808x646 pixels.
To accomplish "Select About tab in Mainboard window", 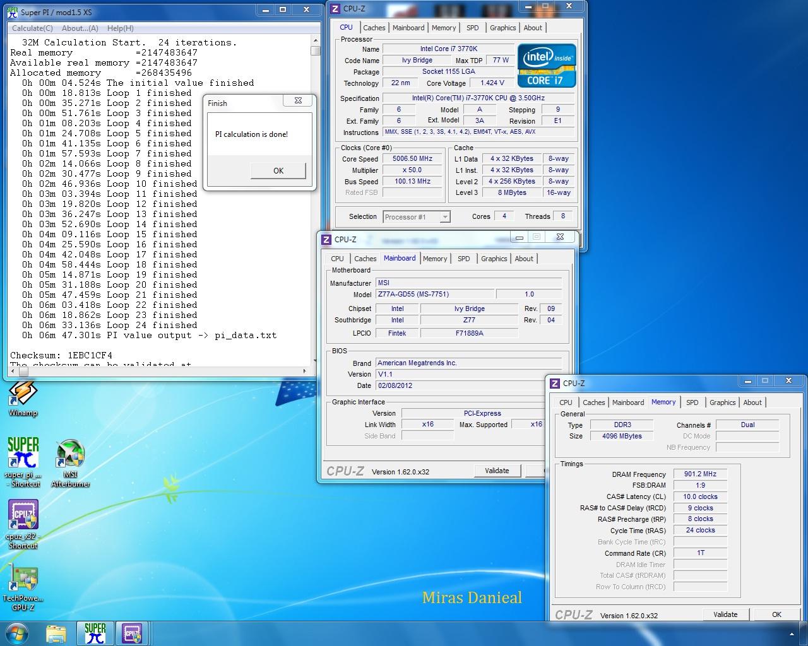I will pos(524,259).
